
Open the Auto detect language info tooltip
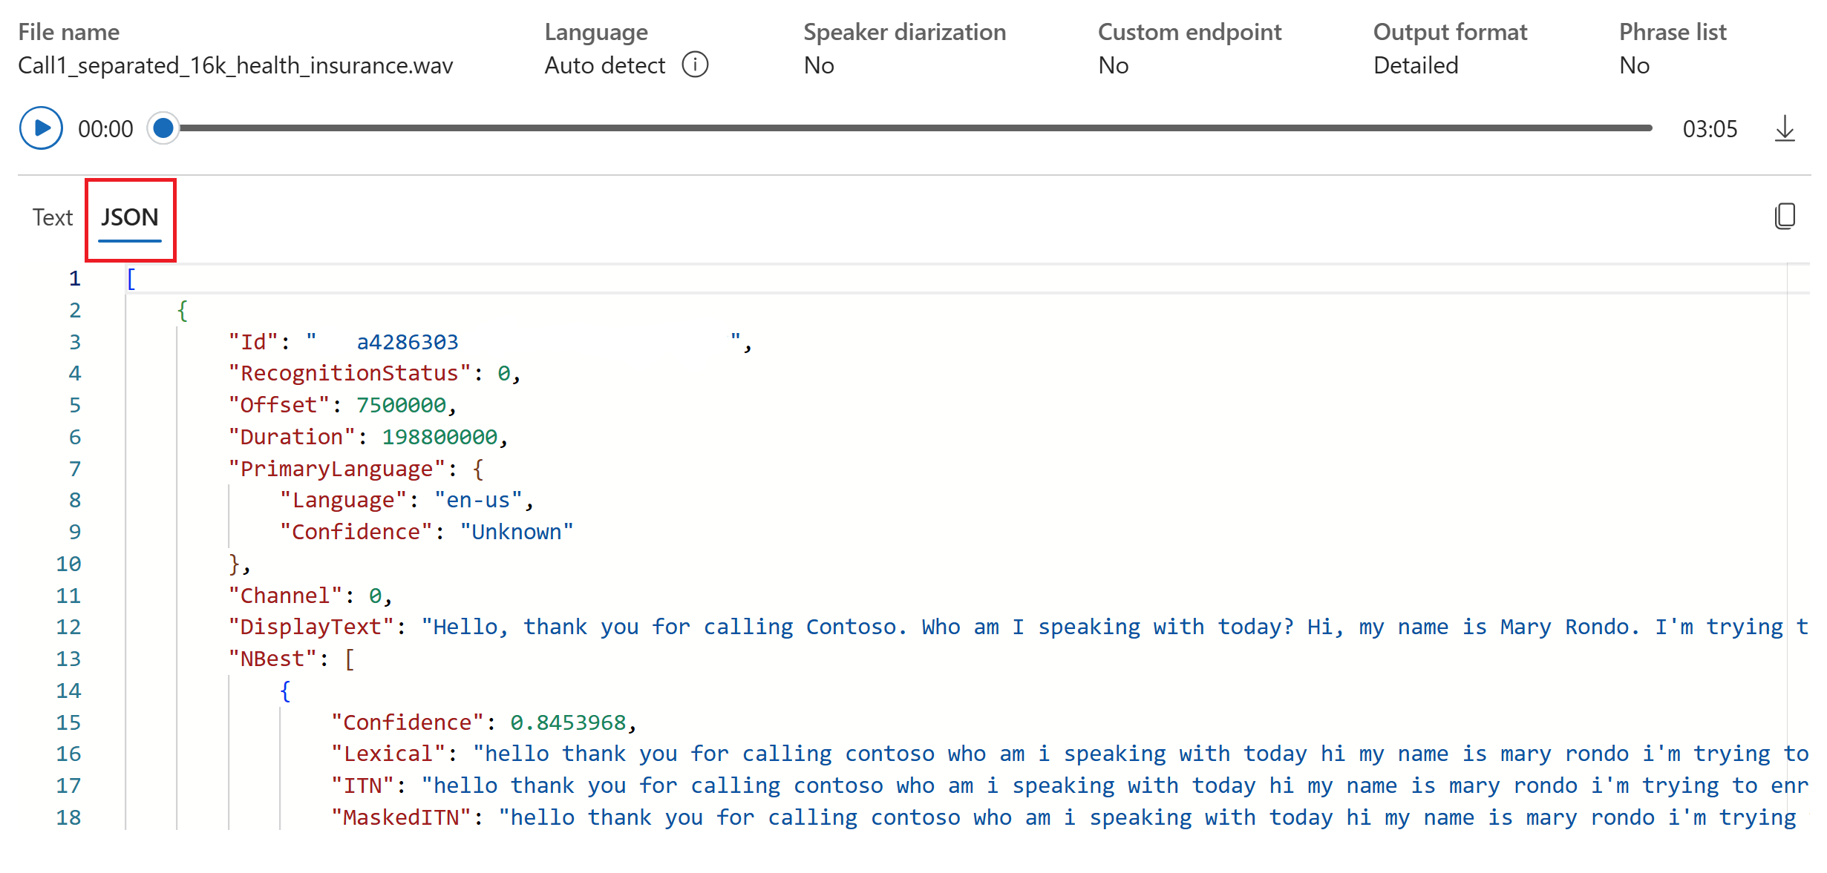click(x=695, y=65)
